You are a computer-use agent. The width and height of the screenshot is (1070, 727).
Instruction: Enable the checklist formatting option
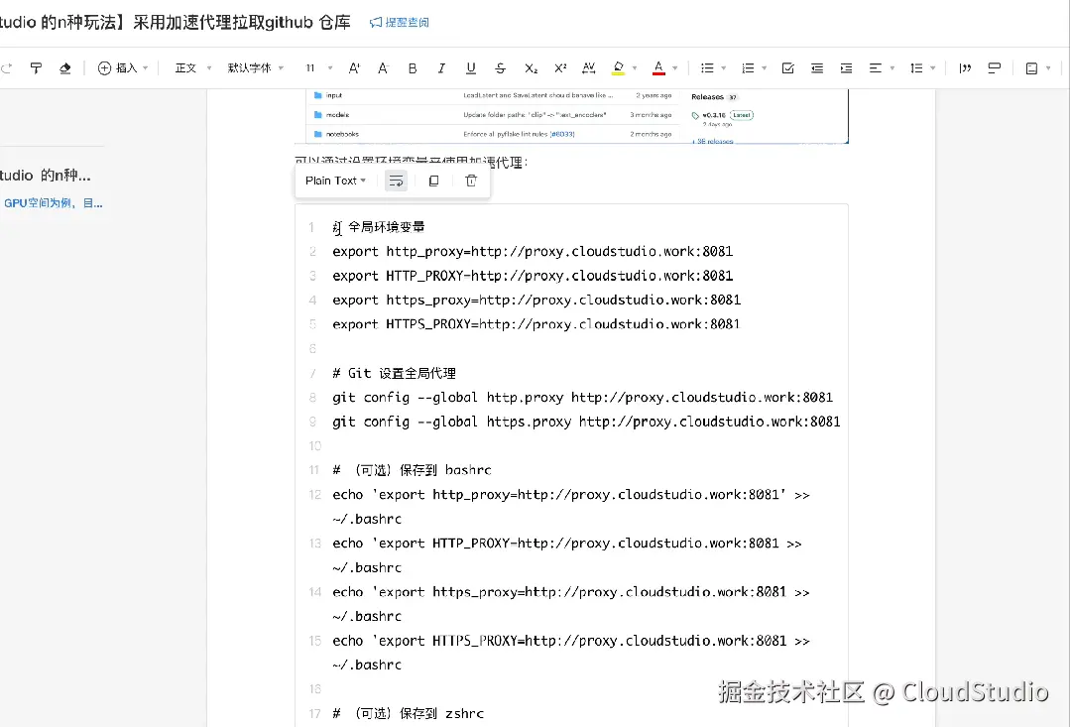click(787, 67)
